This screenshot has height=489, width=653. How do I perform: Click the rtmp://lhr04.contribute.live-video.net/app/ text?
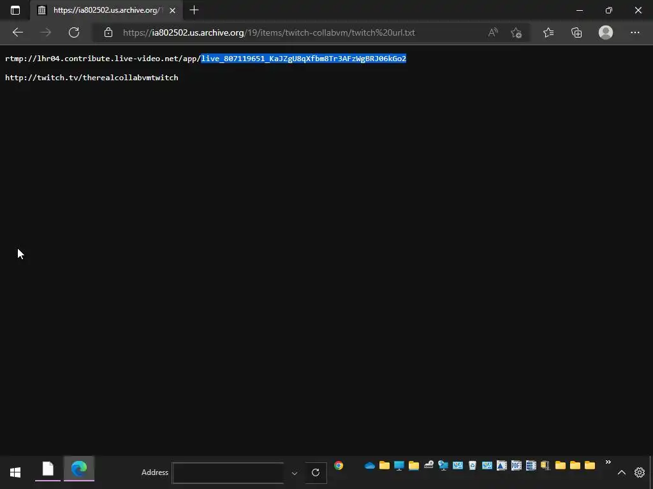103,59
